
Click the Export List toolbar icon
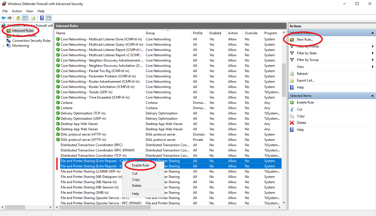coord(33,18)
